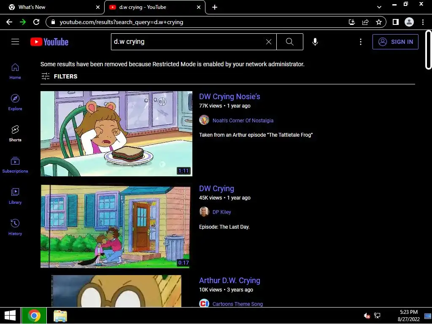
Task: Open the DW Crying video title
Action: (x=216, y=189)
